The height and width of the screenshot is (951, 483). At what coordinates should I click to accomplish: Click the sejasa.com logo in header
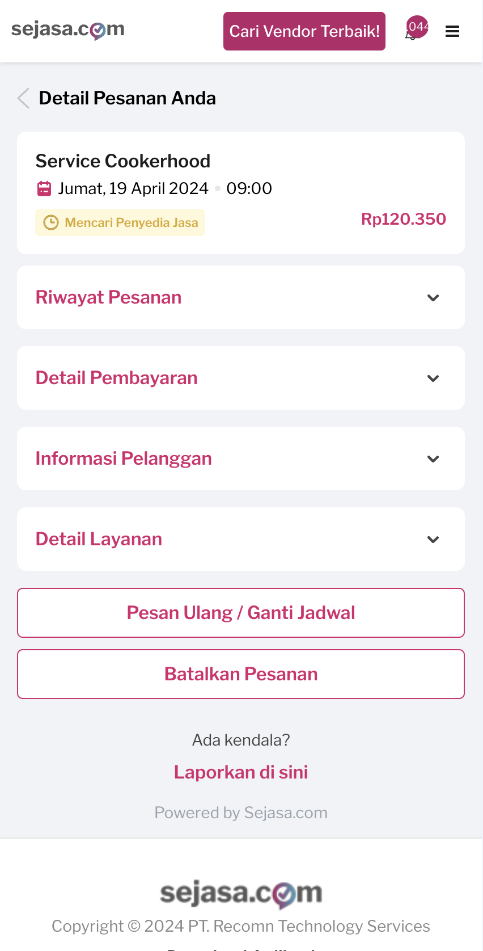click(x=68, y=30)
